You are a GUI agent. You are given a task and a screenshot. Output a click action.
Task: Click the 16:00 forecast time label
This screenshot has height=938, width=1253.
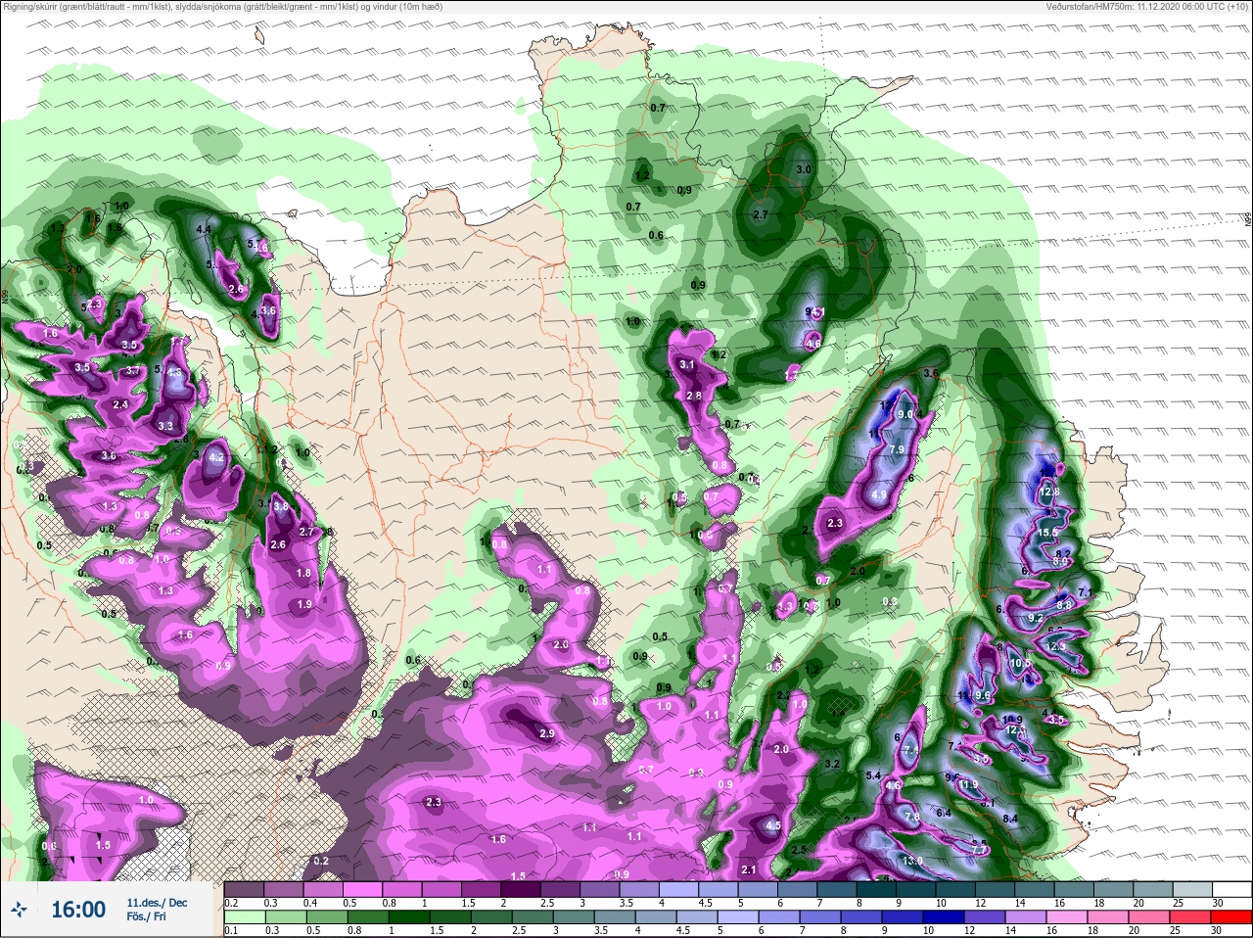(78, 910)
